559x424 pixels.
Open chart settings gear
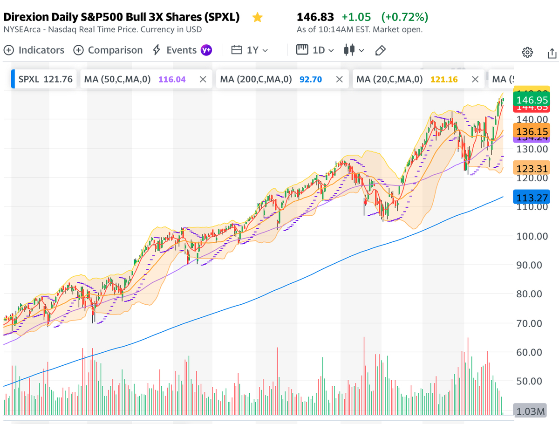pyautogui.click(x=527, y=52)
